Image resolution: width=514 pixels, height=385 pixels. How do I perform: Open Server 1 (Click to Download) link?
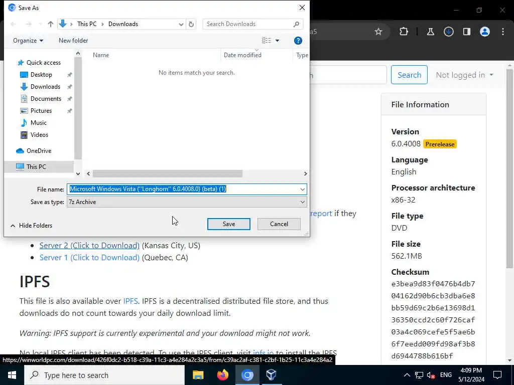point(89,258)
